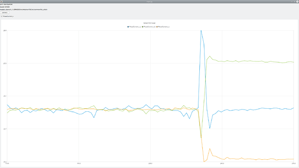Toggle the PhaseCurrent_s checkbox
The height and width of the screenshot is (168, 299).
(x=1, y=16)
